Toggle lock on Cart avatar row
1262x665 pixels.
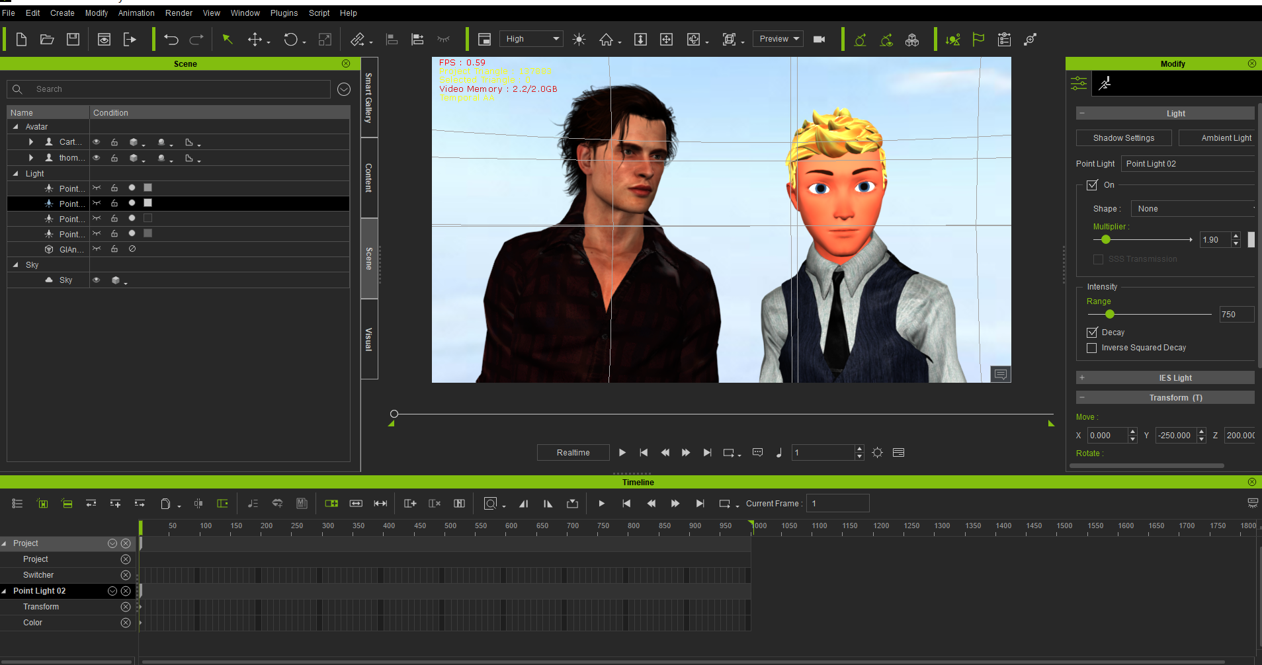pyautogui.click(x=114, y=142)
